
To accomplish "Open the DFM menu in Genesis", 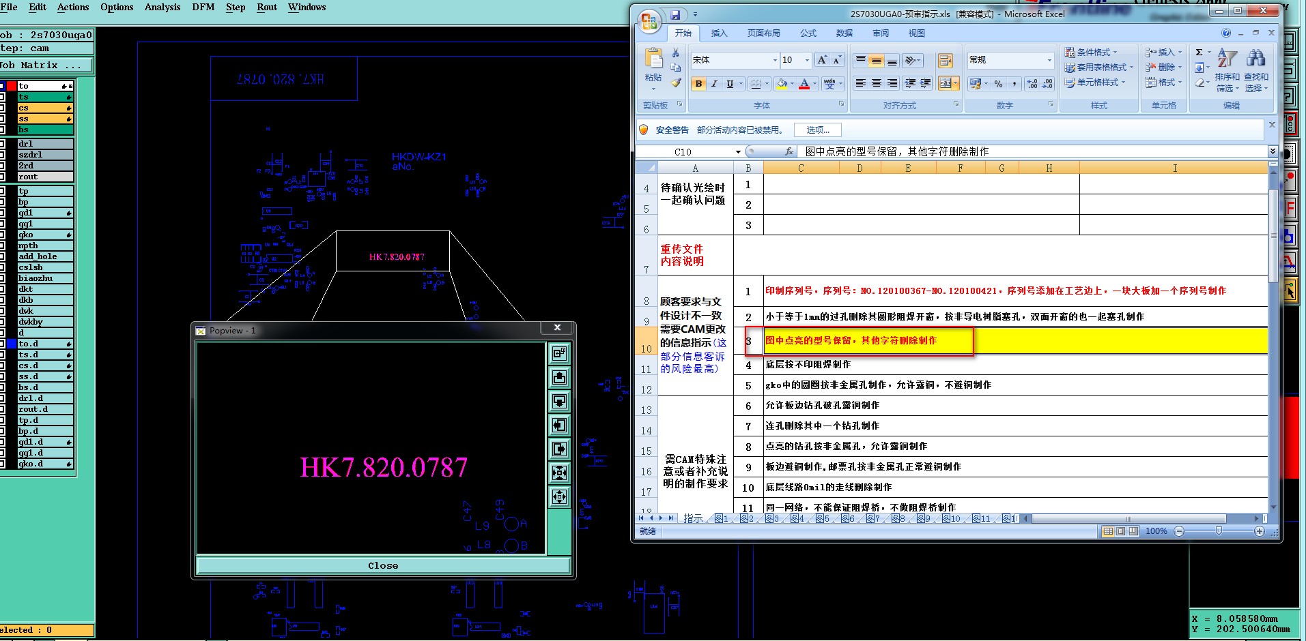I will pos(203,7).
